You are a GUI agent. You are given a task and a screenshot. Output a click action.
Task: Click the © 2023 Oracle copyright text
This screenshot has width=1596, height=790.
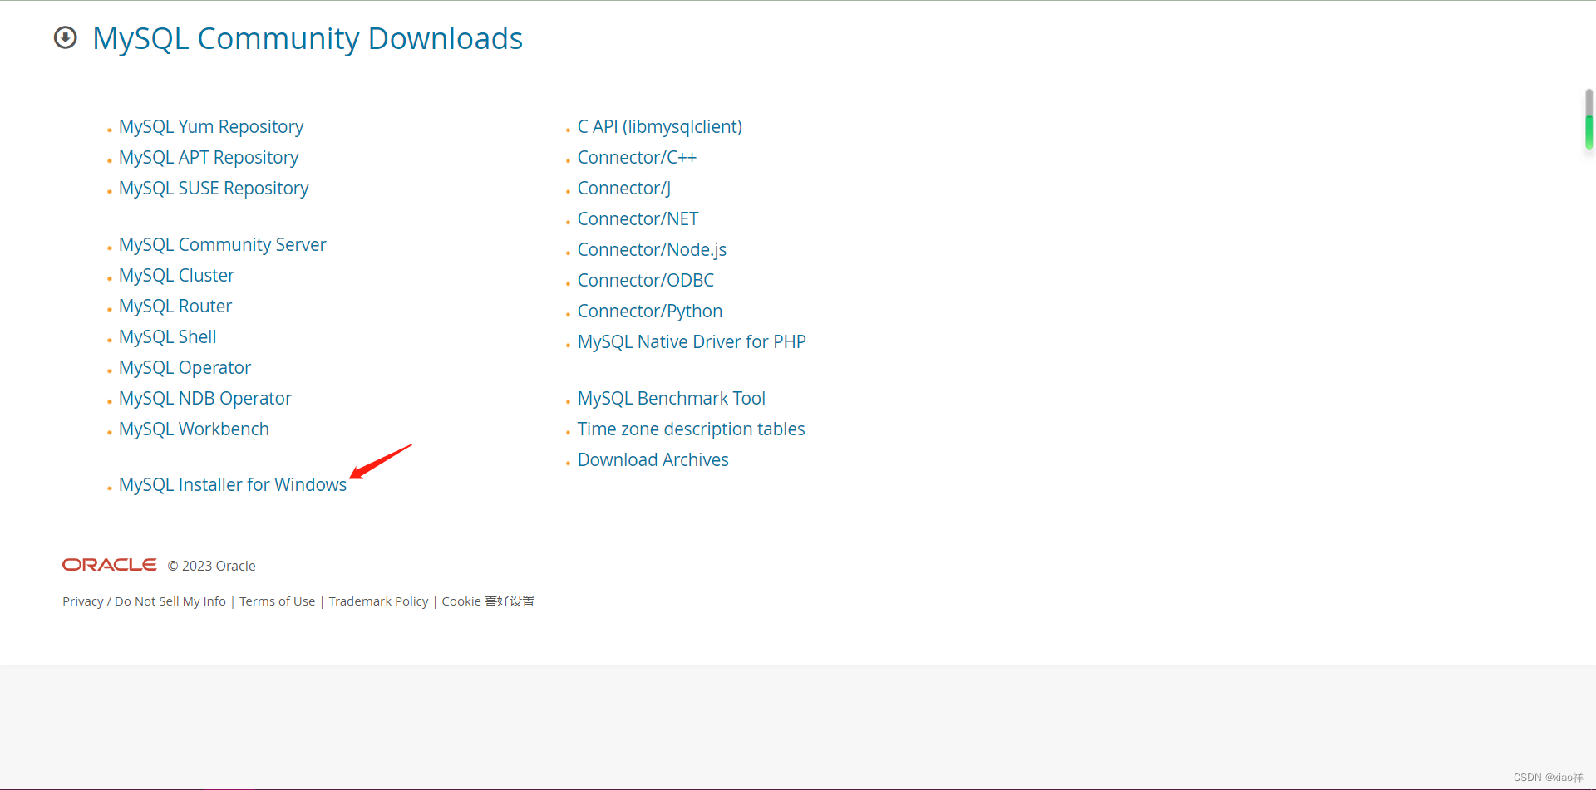coord(211,566)
